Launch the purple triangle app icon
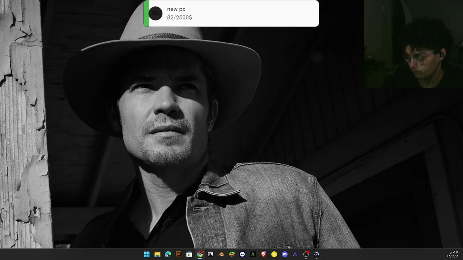Screen dimensions: 463x260 point(295,254)
